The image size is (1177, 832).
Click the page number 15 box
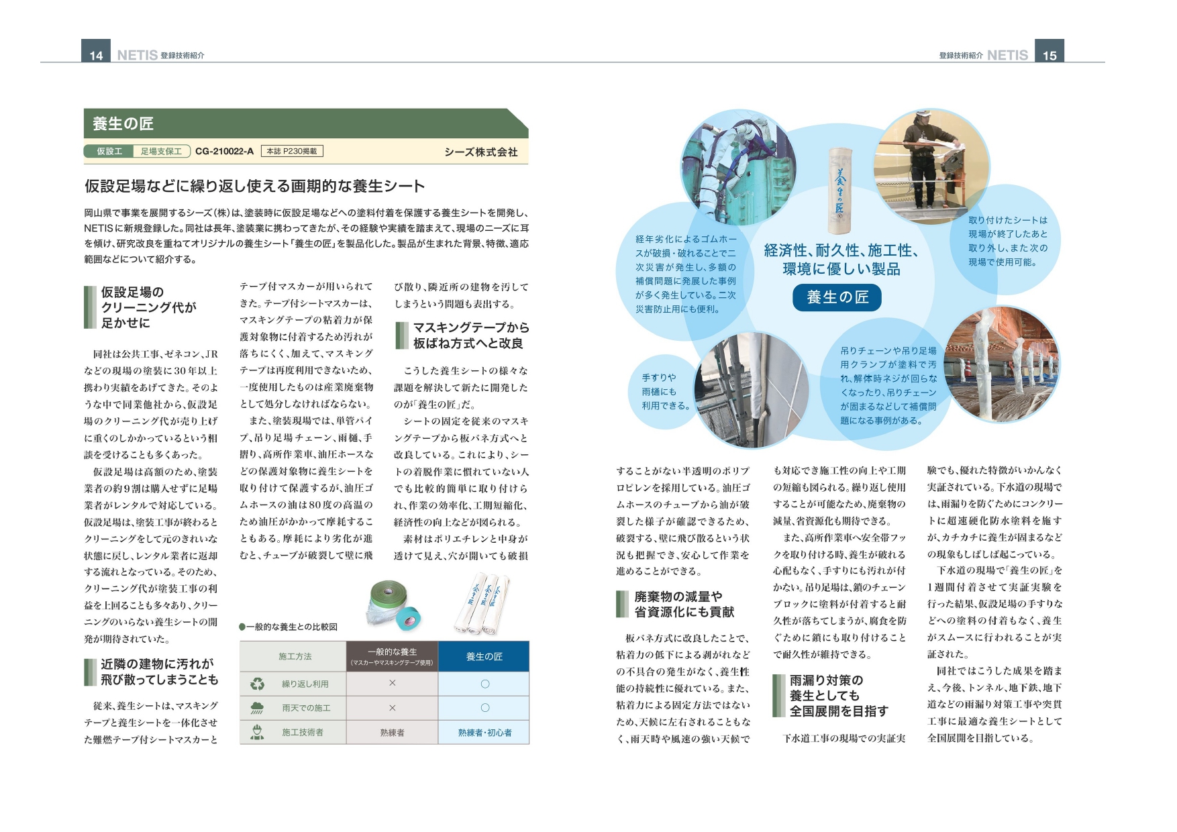click(x=1050, y=52)
